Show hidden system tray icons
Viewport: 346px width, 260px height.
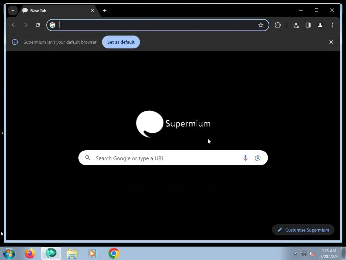click(x=295, y=254)
